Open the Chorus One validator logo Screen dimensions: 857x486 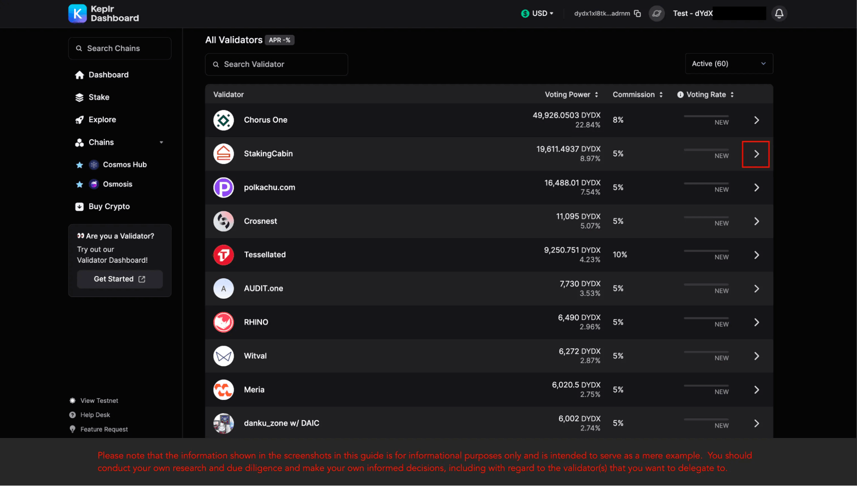click(223, 120)
